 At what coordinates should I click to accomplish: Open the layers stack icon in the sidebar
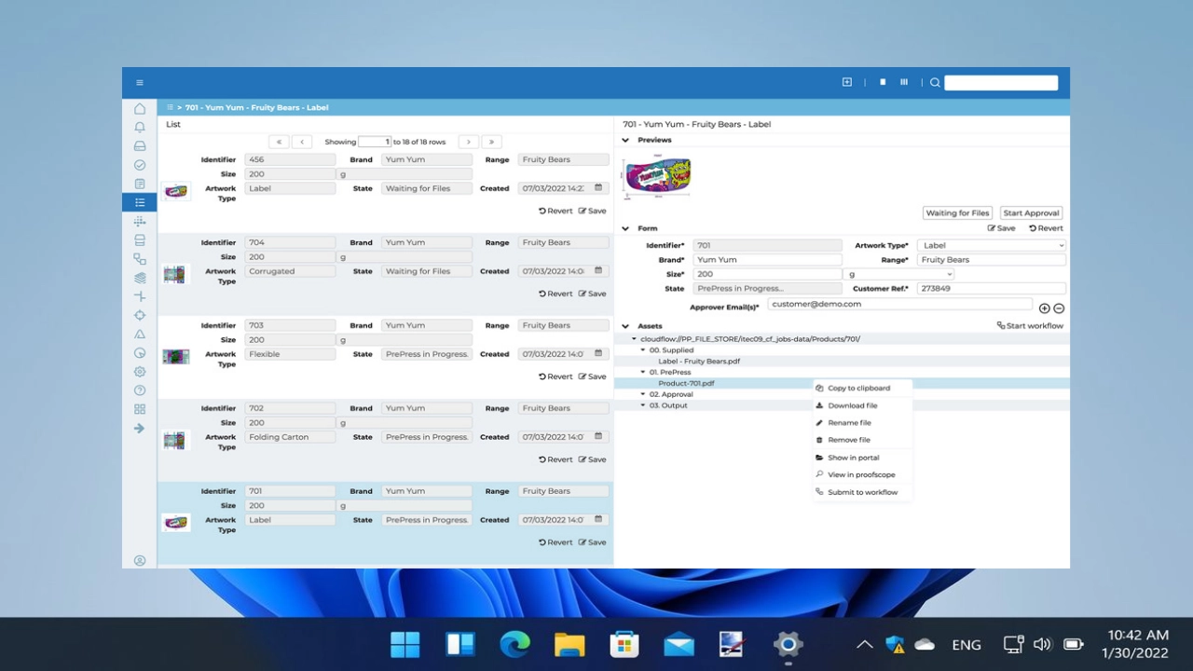pyautogui.click(x=140, y=278)
